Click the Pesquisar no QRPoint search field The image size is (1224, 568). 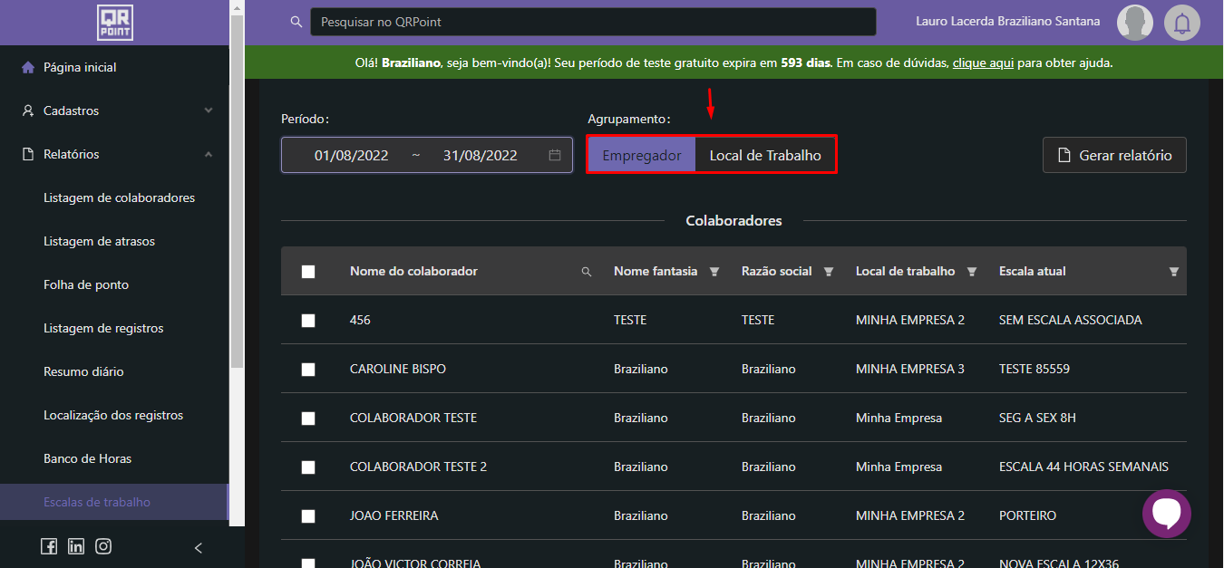(593, 22)
